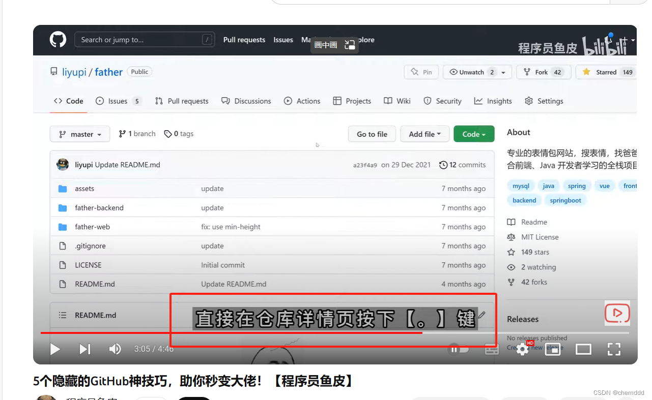652x400 pixels.
Task: Open the Security tab
Action: tap(443, 101)
